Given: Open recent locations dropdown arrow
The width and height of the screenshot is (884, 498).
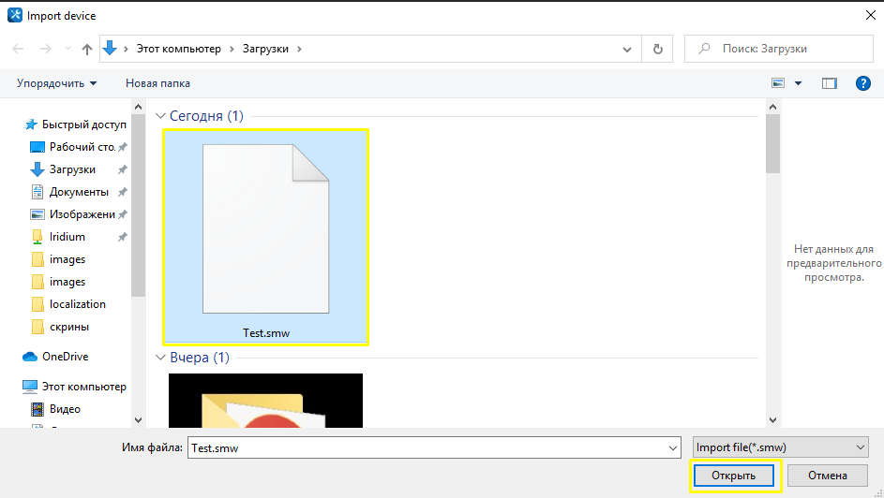Looking at the screenshot, I should click(67, 49).
